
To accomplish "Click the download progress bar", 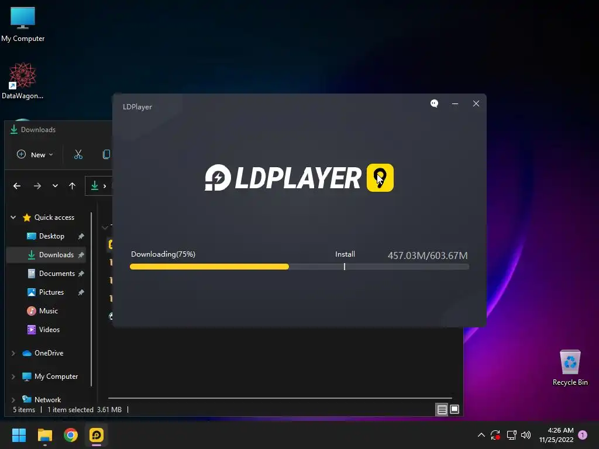I will 299,267.
